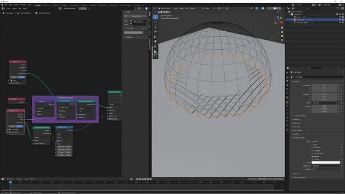Hide the Proximity Sphere object in outliner
Viewport: 345px width, 194px height.
pos(340,23)
